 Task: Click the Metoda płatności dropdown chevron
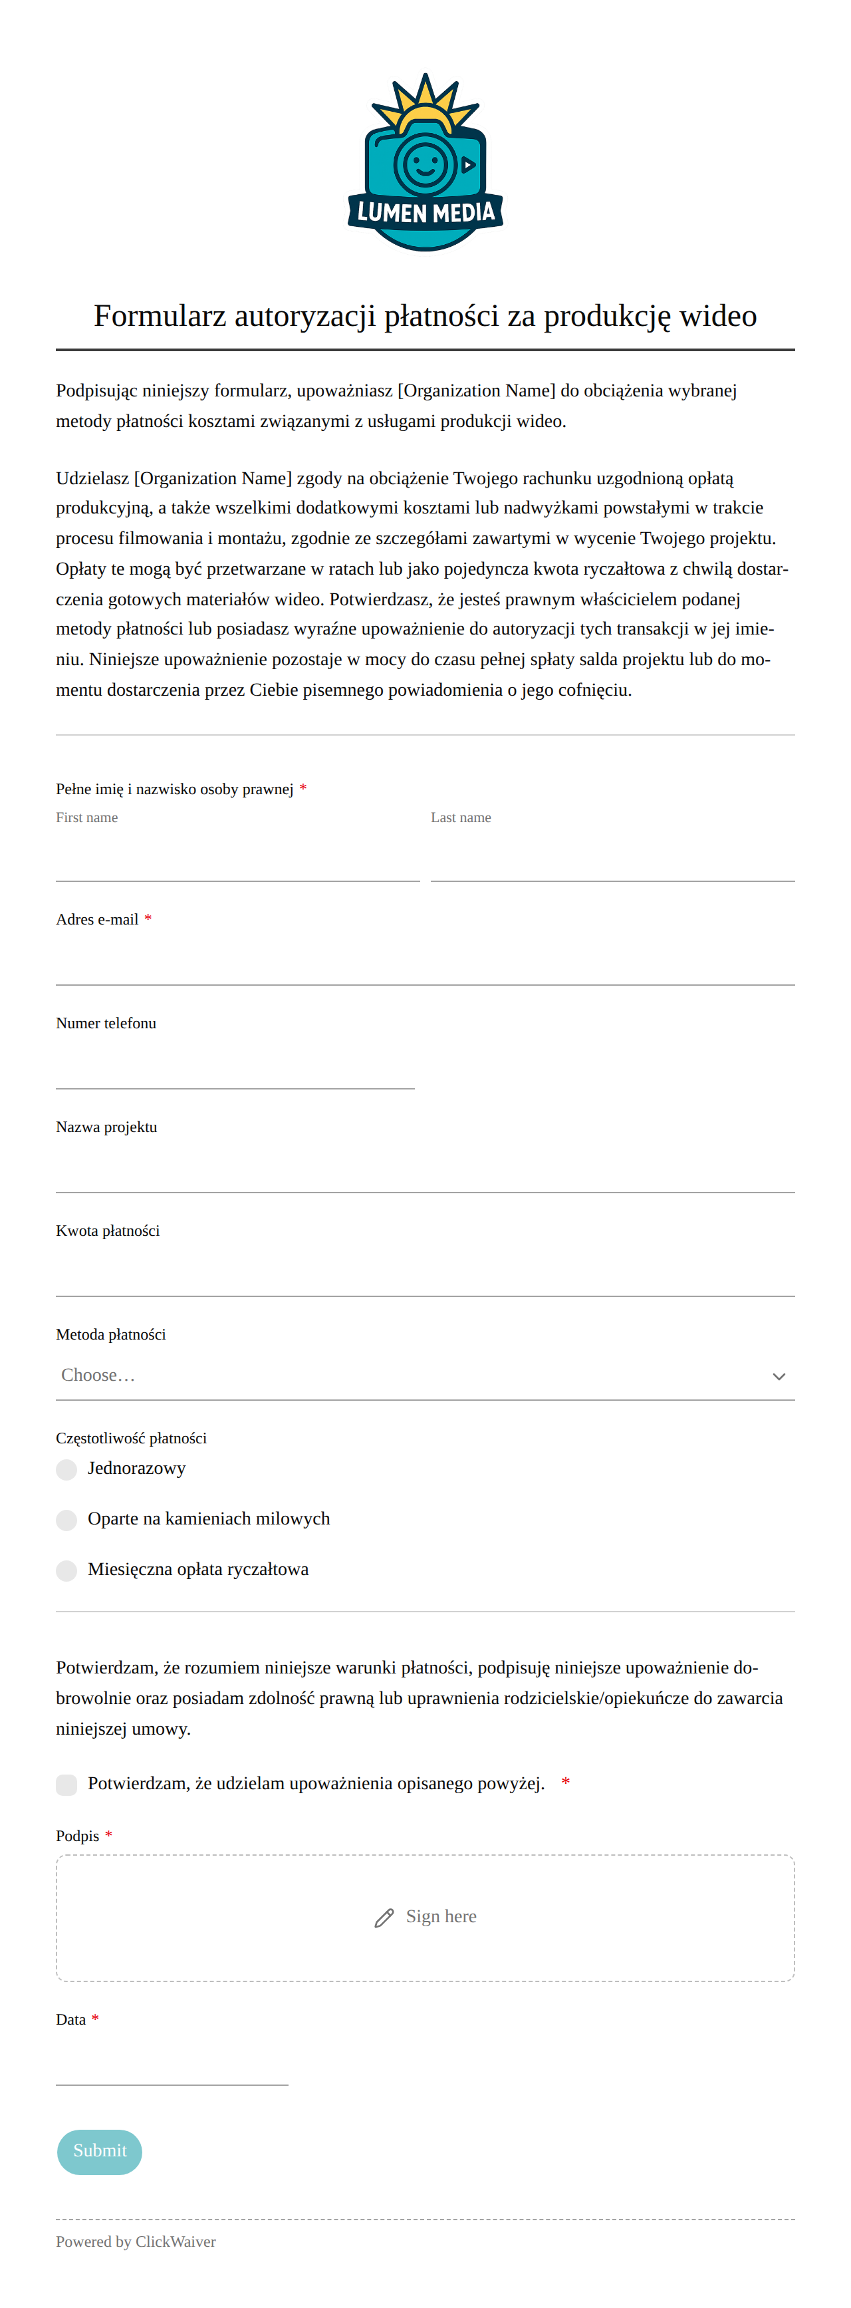click(779, 1376)
